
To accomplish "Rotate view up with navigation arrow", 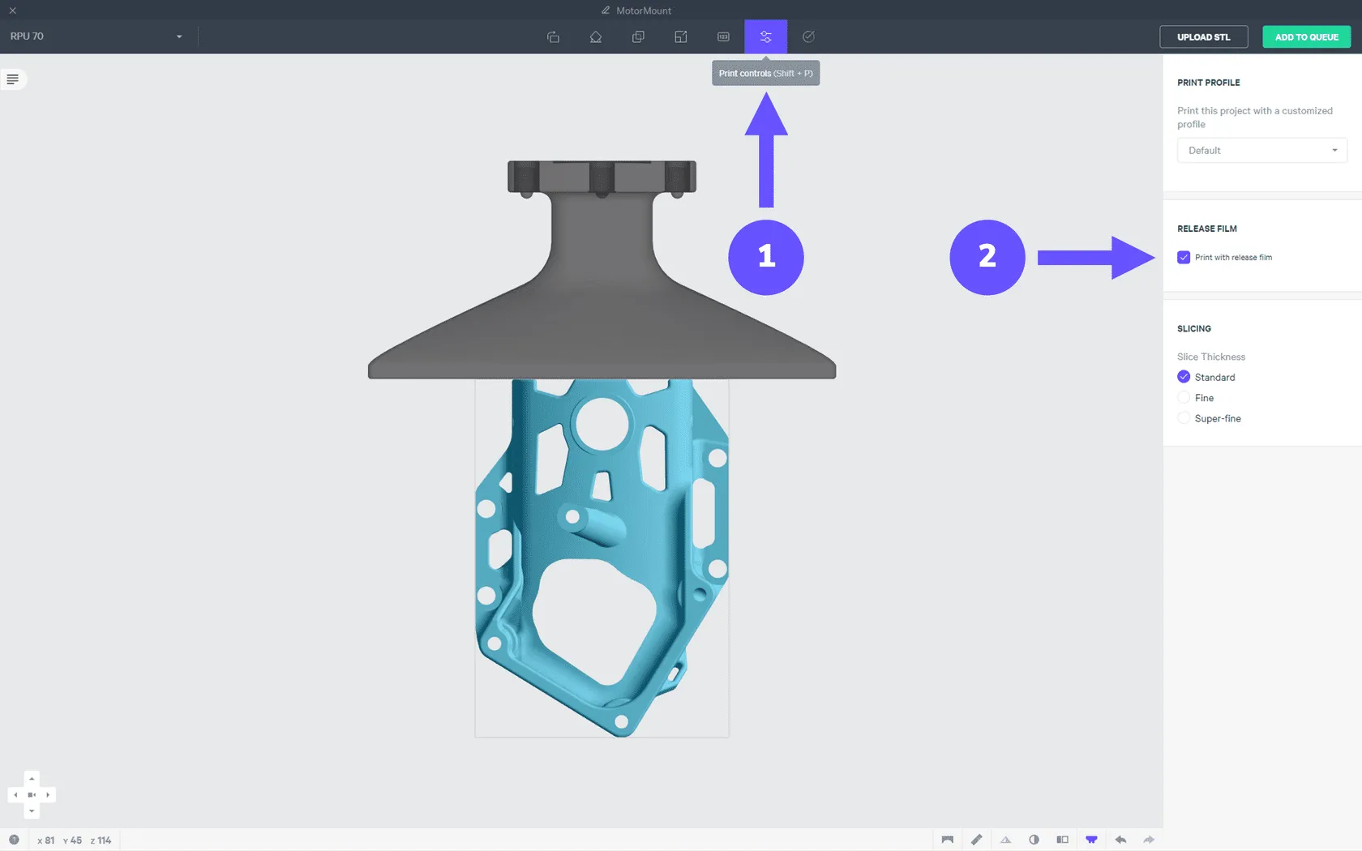I will tap(32, 779).
